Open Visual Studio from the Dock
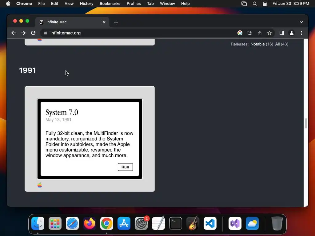The image size is (315, 236). coord(235,223)
